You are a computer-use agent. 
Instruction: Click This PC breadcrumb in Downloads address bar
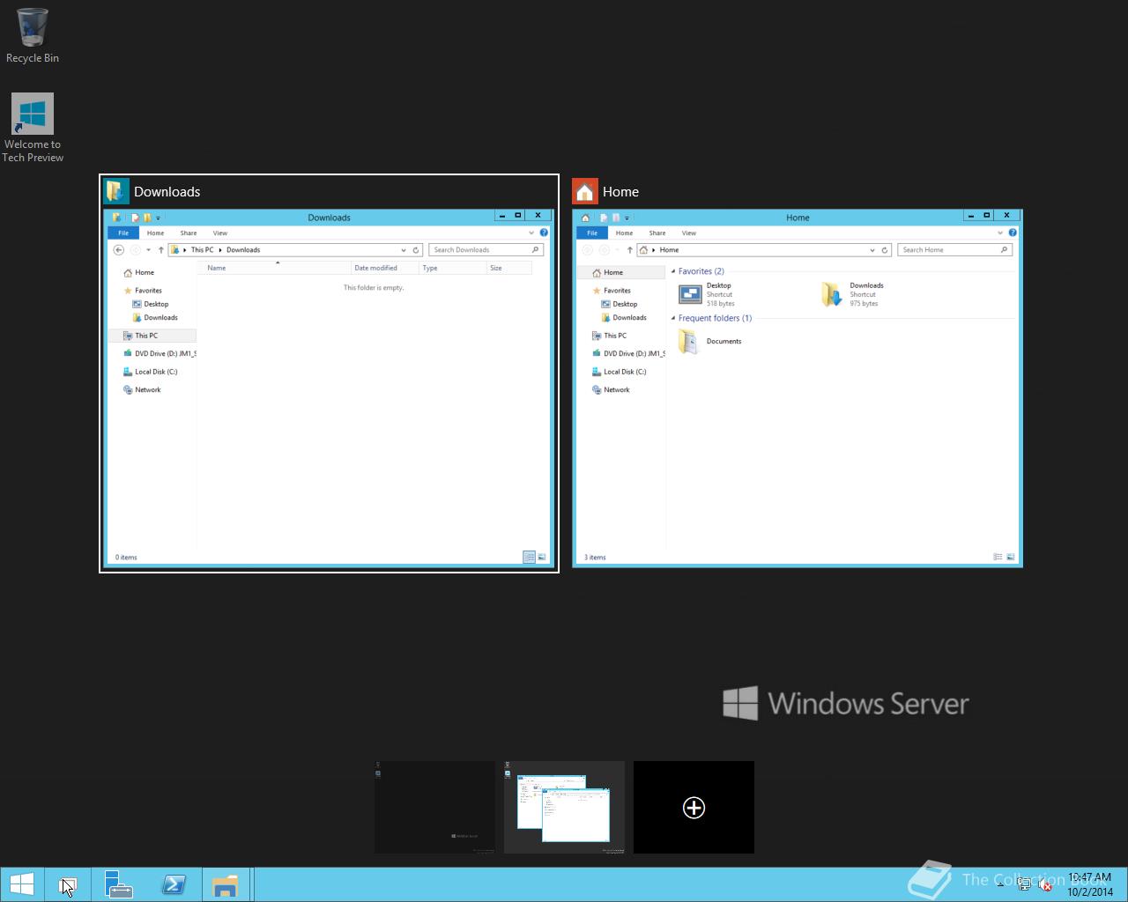pos(202,250)
